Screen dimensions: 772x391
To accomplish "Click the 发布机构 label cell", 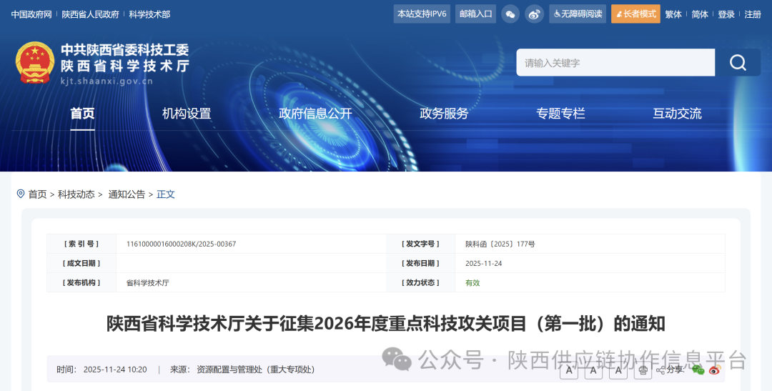I will click(81, 282).
